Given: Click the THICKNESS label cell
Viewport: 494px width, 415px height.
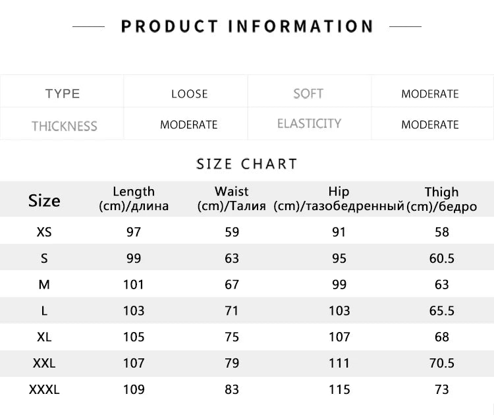Looking at the screenshot, I should 64,125.
